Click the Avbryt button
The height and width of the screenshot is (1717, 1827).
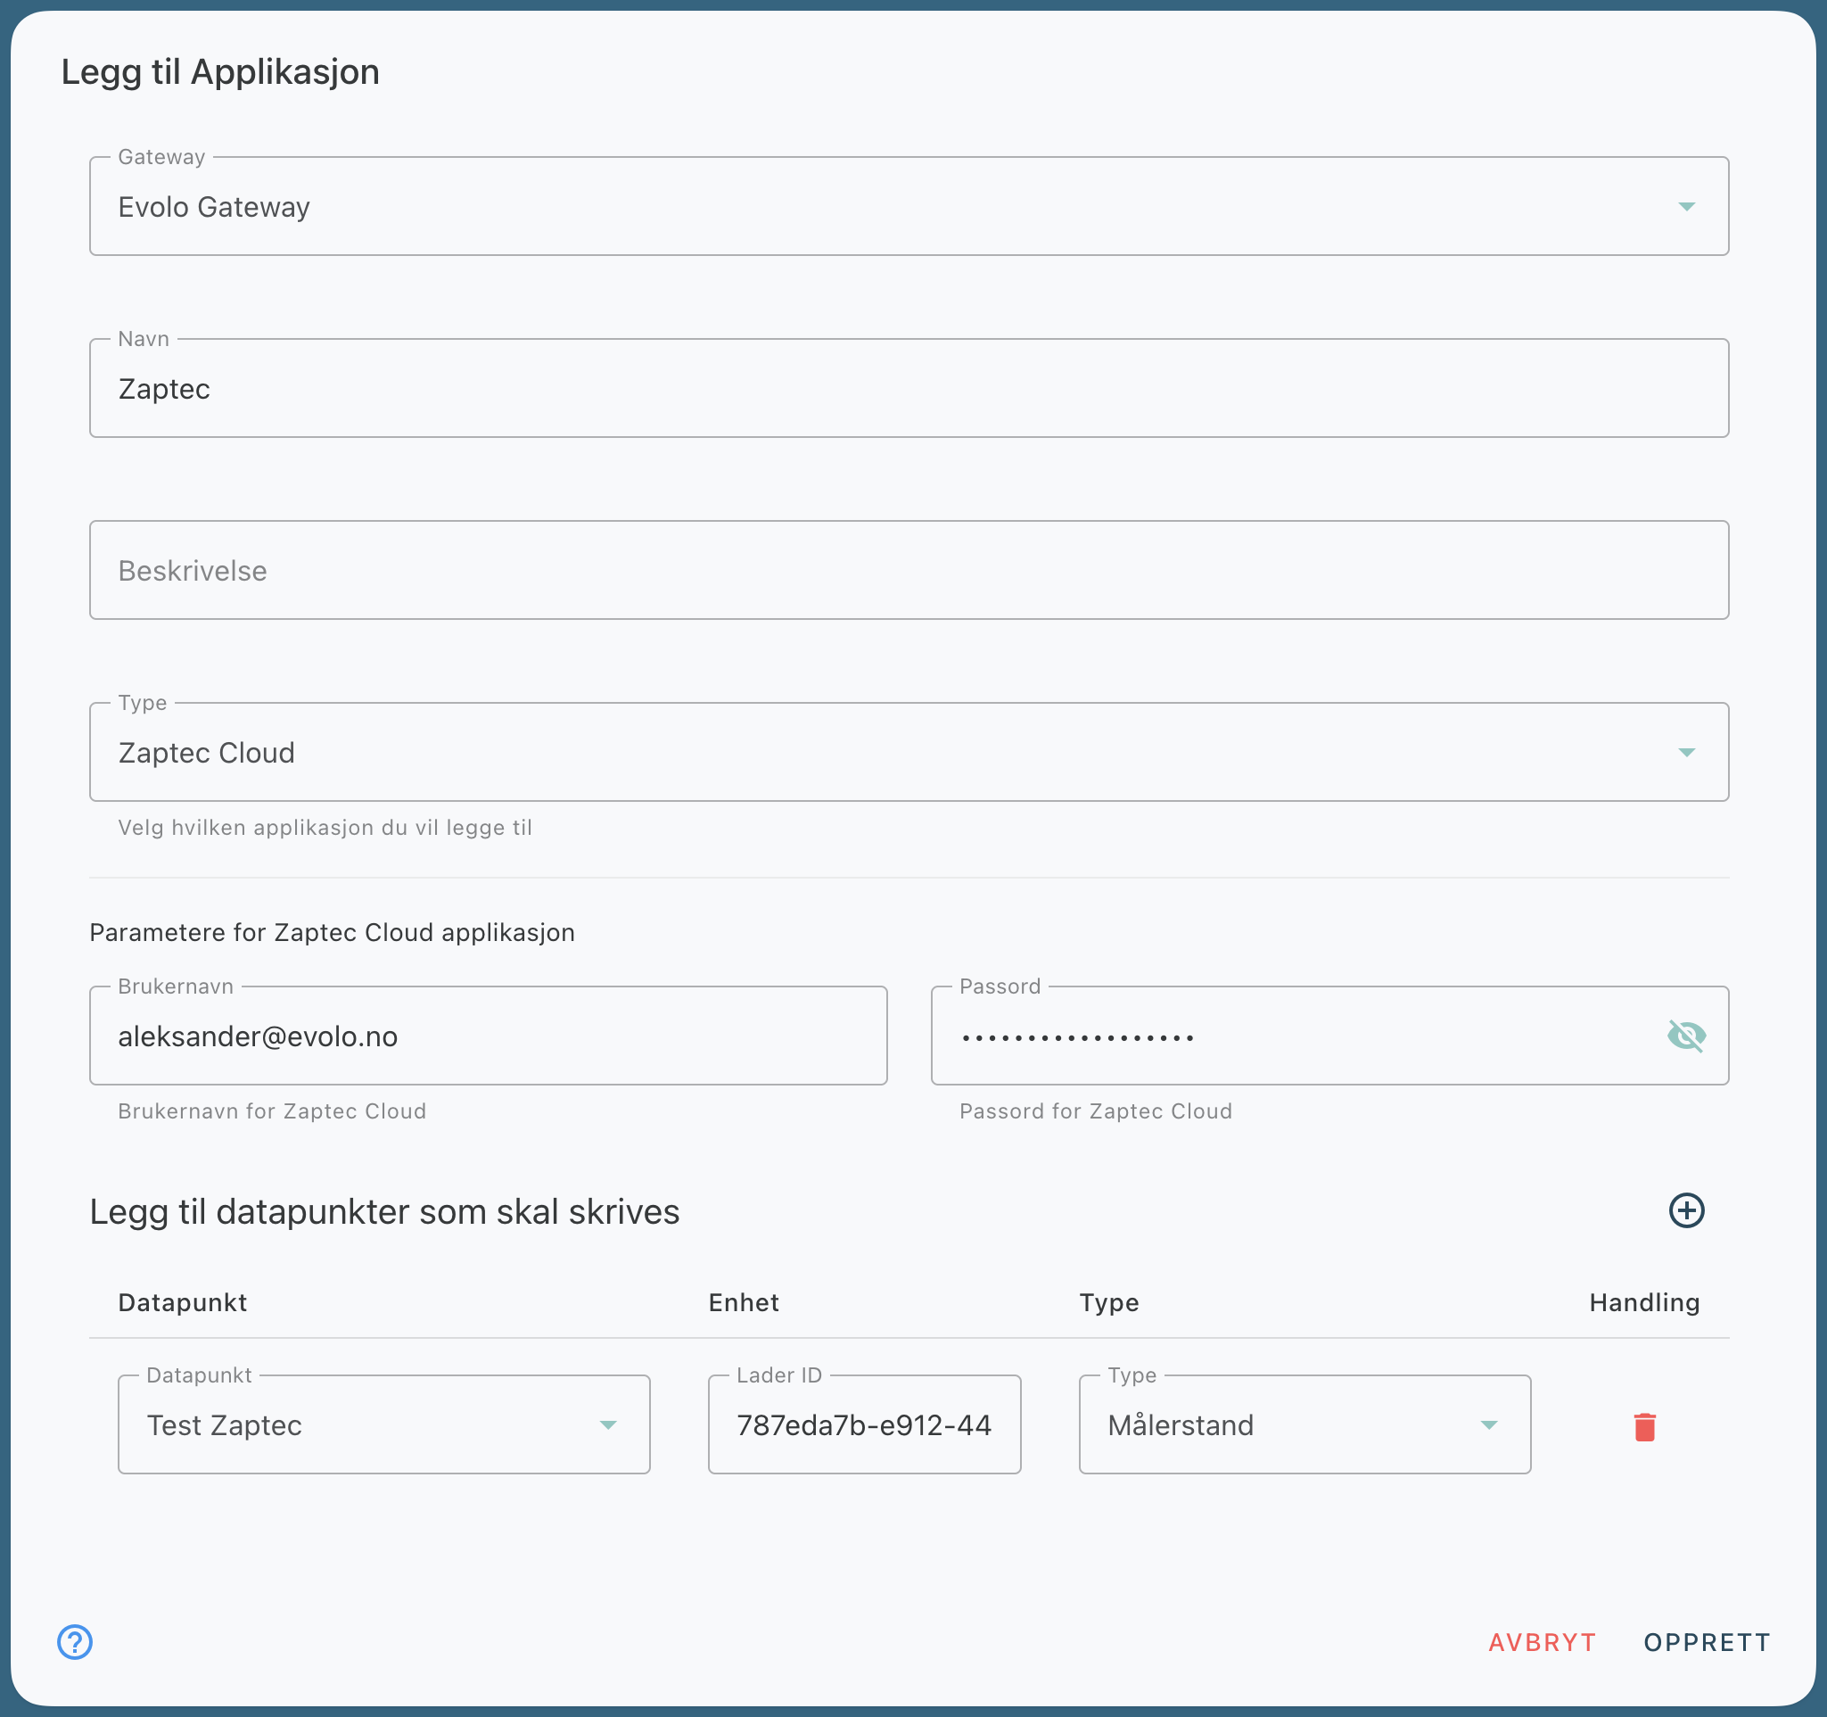(x=1541, y=1643)
